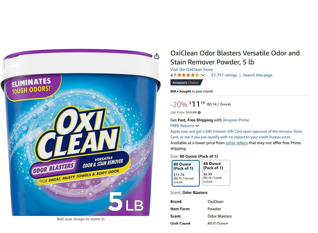Click the OxiClean product image

[x=81, y=132]
